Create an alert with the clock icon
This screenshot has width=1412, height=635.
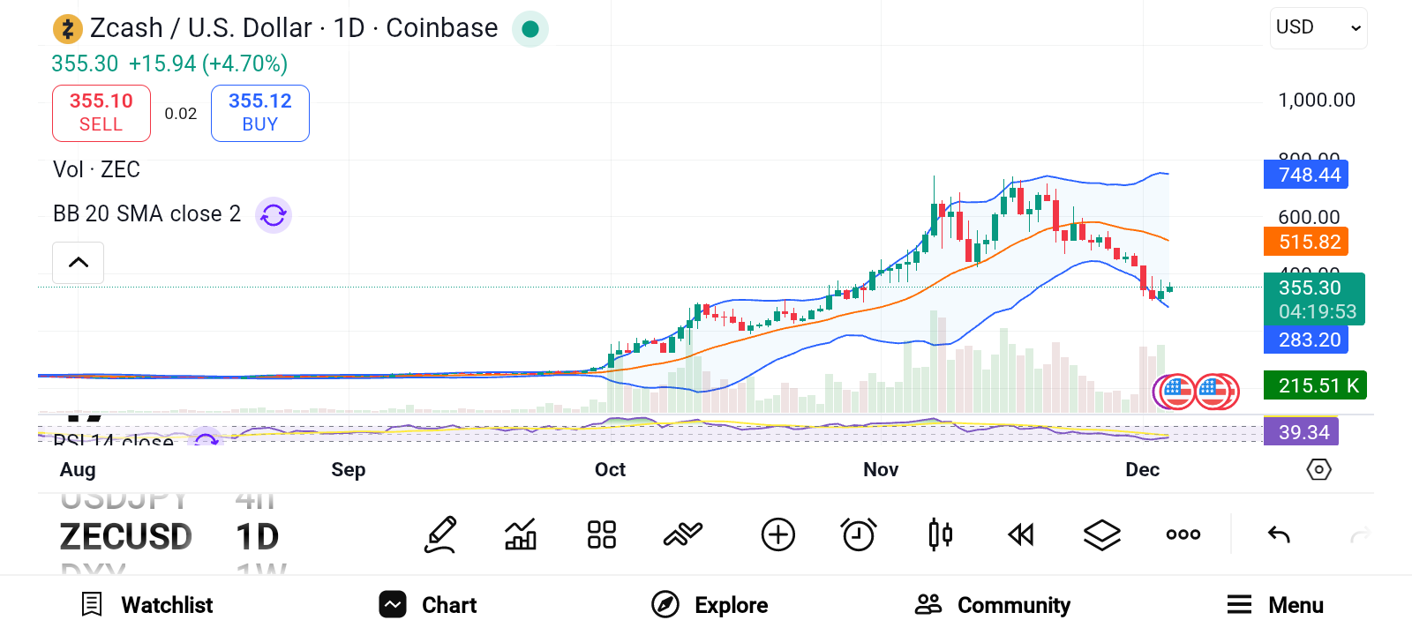(859, 534)
